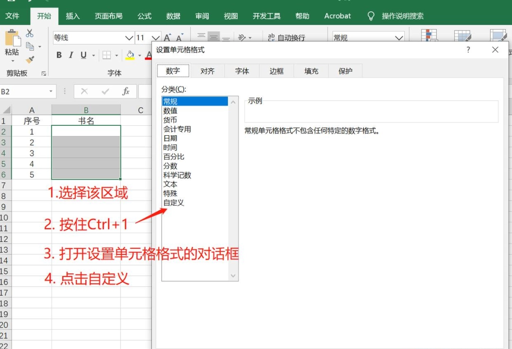This screenshot has height=349, width=512.
Task: Click the Paste clipboard icon
Action: 12,38
